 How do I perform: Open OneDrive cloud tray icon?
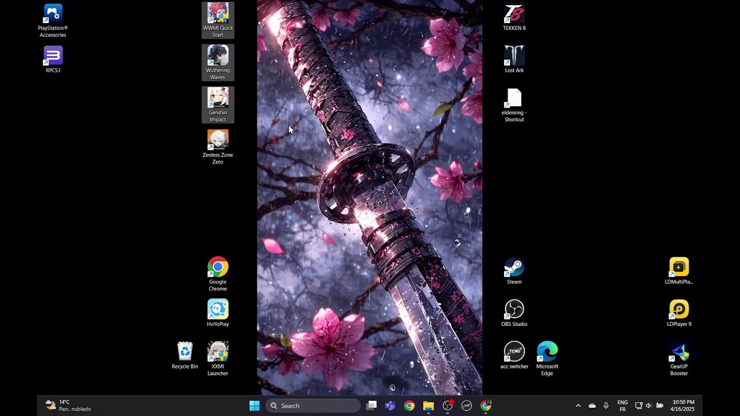[x=592, y=406]
